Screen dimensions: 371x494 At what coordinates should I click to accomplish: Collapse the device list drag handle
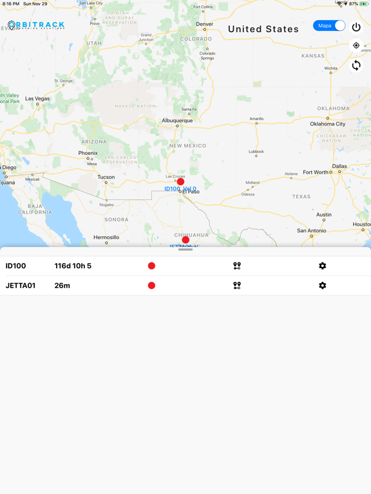tap(185, 250)
